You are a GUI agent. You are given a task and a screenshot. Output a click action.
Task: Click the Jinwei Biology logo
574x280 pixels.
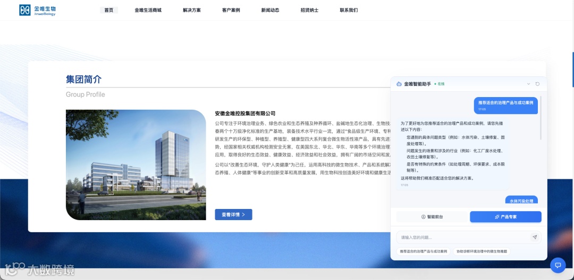point(37,10)
